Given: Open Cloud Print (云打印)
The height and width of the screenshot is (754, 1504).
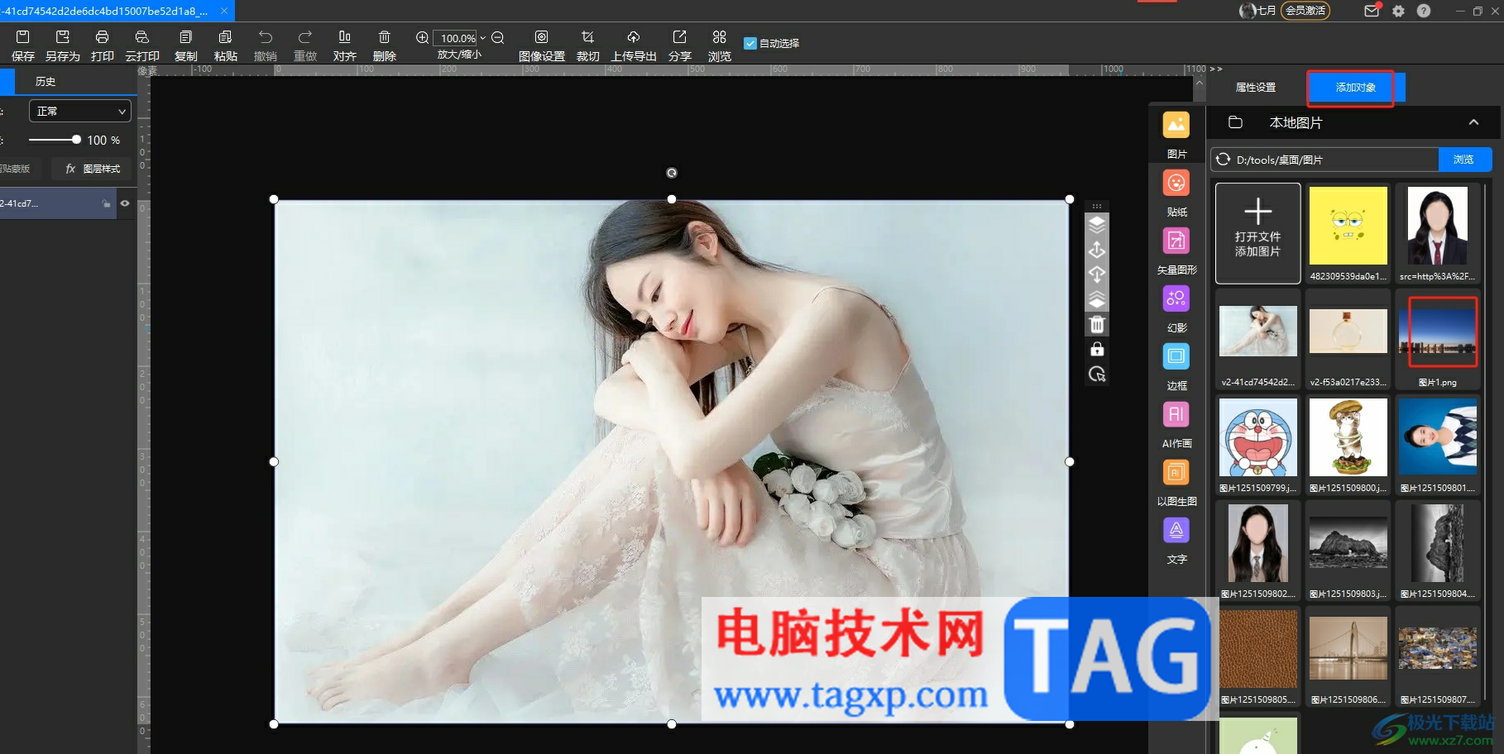Looking at the screenshot, I should pos(142,45).
